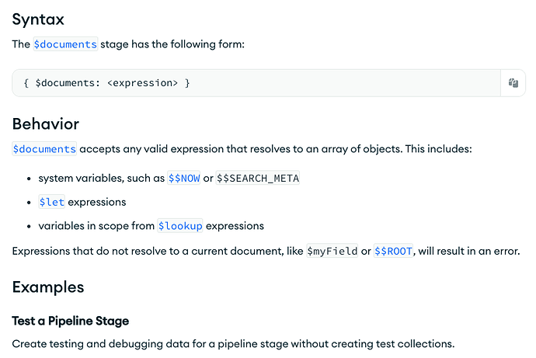536x358 pixels.
Task: Click the $let expressions link
Action: pos(52,202)
